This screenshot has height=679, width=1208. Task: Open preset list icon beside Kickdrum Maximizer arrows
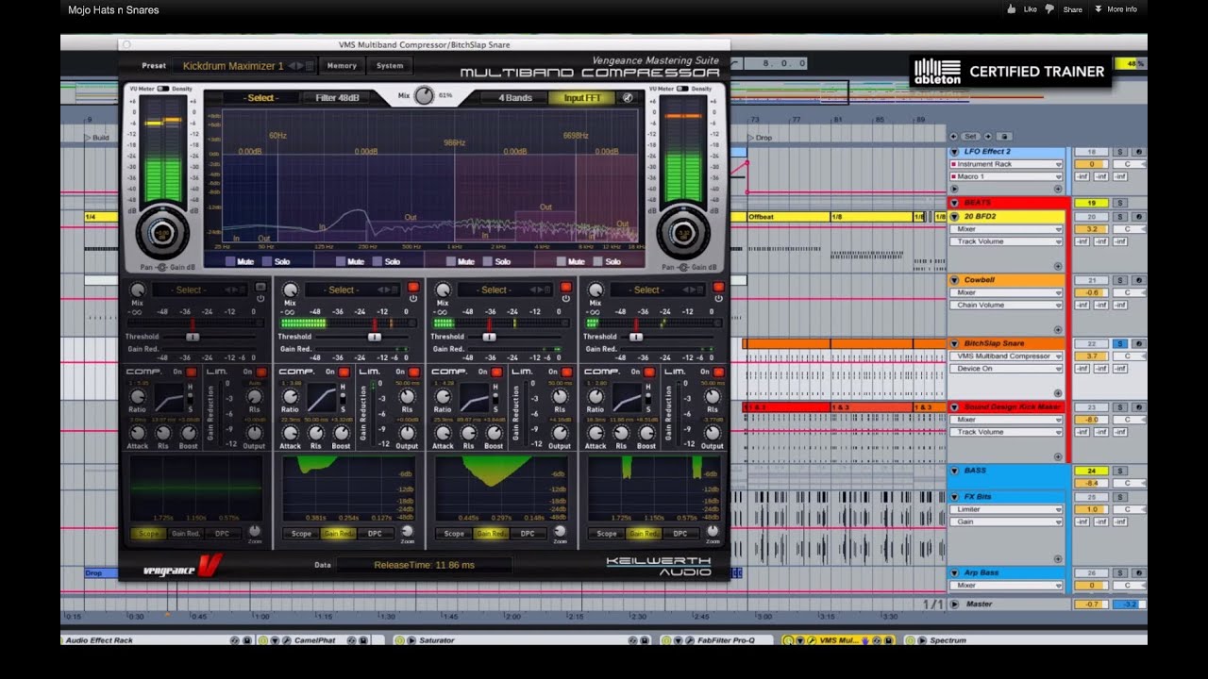click(310, 66)
